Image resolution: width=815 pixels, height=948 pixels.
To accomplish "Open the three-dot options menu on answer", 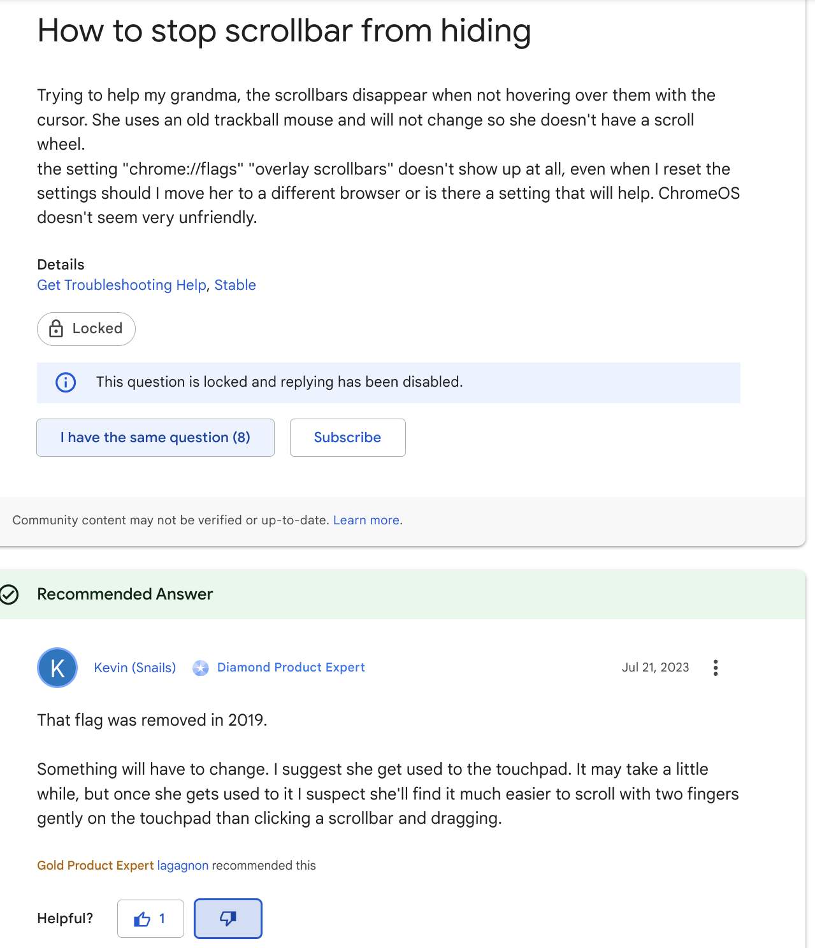I will coord(716,668).
